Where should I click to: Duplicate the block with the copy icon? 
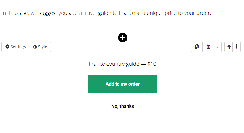click(197, 47)
